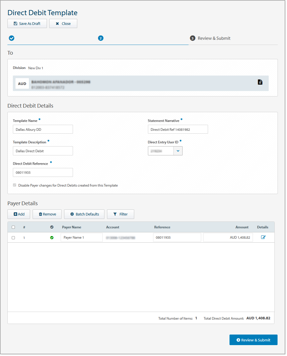This screenshot has width=287, height=356.
Task: Select the Review & Submit step circle
Action: (x=193, y=38)
